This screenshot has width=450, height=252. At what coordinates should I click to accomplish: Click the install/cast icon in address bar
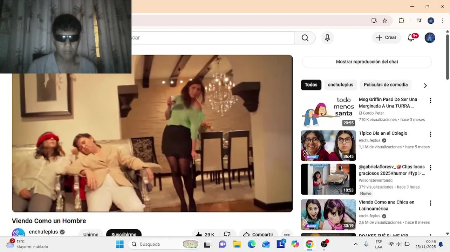pos(374,21)
